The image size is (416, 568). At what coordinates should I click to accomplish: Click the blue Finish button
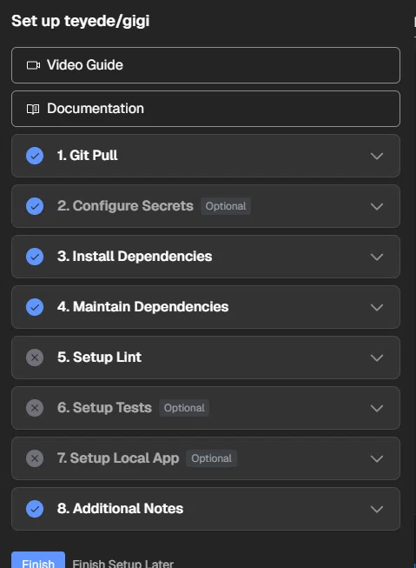coord(38,560)
